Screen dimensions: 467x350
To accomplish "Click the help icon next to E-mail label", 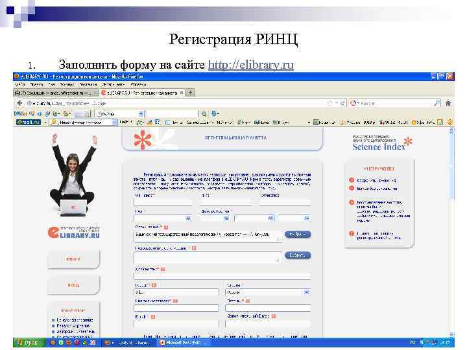I will (x=153, y=317).
